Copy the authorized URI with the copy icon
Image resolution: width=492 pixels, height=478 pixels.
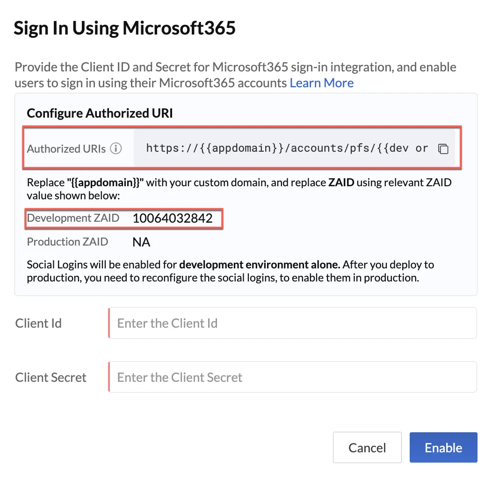coord(443,148)
